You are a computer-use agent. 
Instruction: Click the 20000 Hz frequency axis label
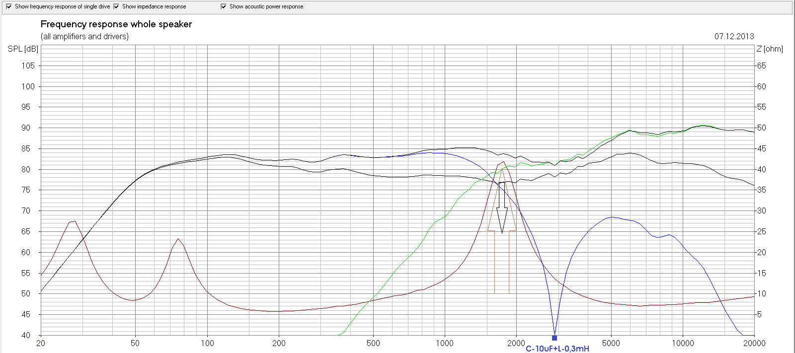click(x=754, y=343)
